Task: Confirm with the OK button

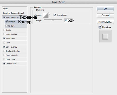Action: [105, 9]
